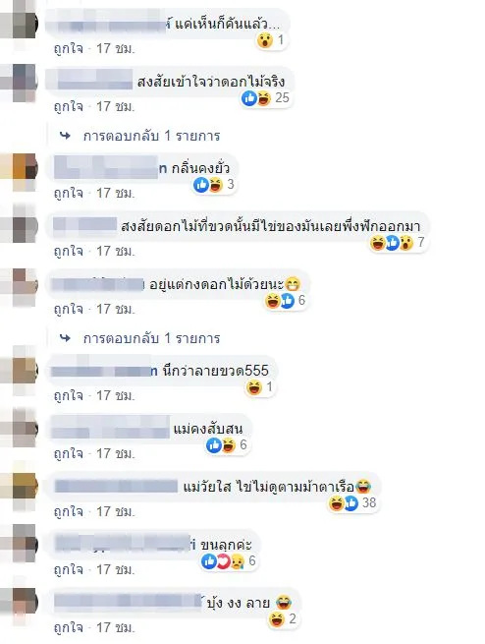Open avatar beside the แม่วัยใส comment
Screen dimensions: 485x644
(19, 487)
